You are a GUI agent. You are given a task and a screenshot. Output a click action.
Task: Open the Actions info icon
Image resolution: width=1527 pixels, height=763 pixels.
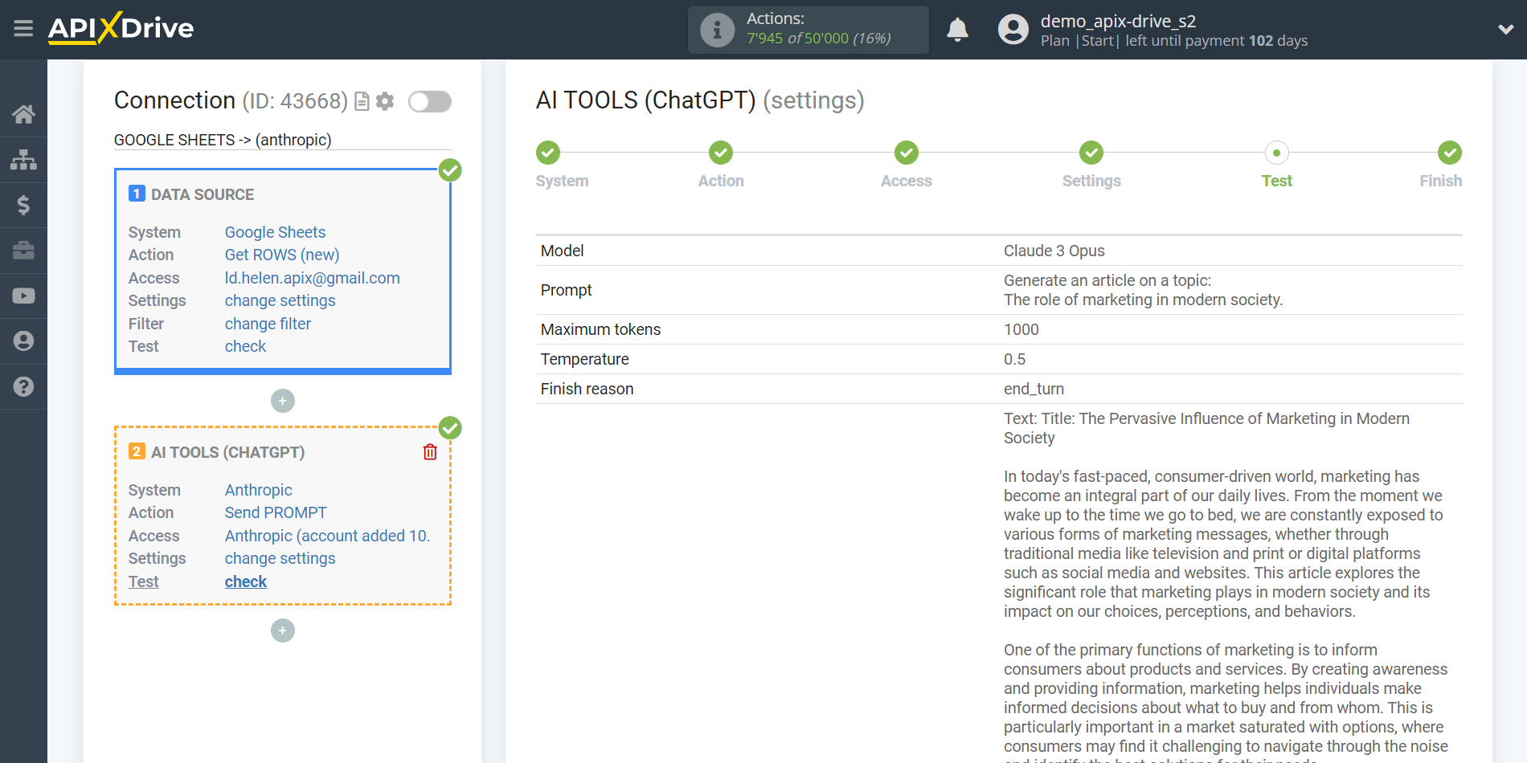tap(717, 30)
